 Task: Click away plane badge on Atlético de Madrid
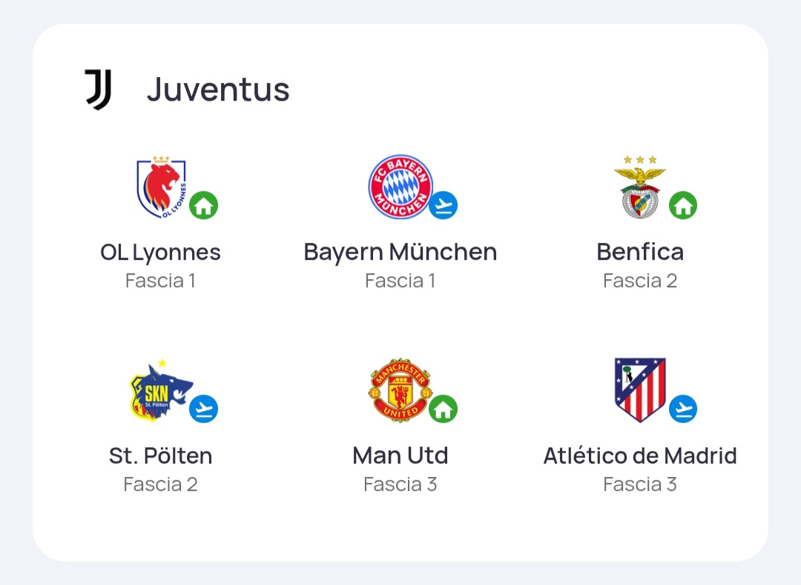683,409
